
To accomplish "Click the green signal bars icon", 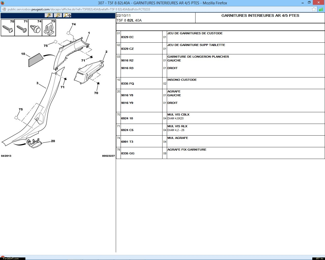I will pyautogui.click(x=321, y=9).
